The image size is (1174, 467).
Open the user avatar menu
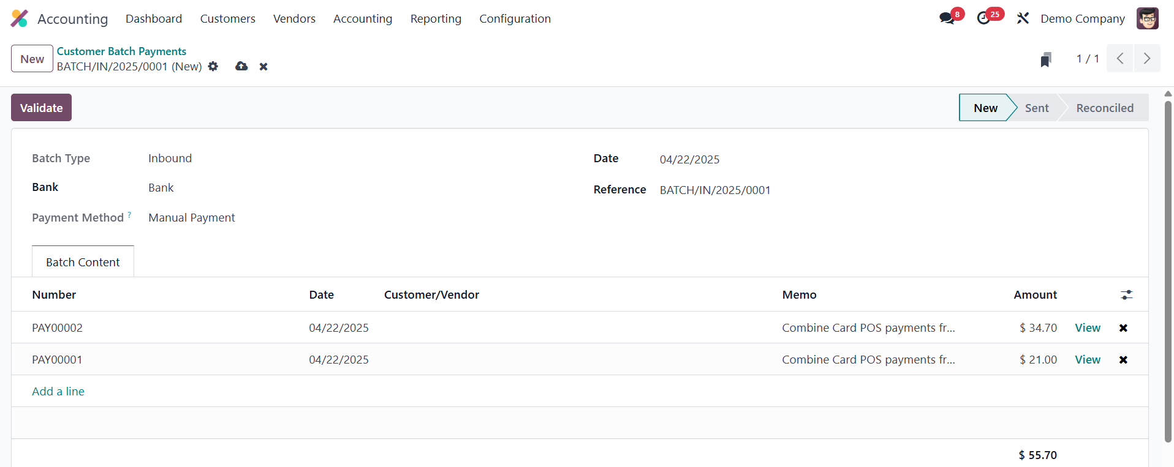[1147, 18]
